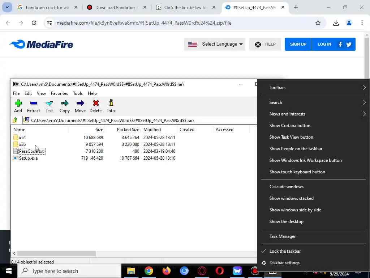Select the x86 folder

click(22, 144)
